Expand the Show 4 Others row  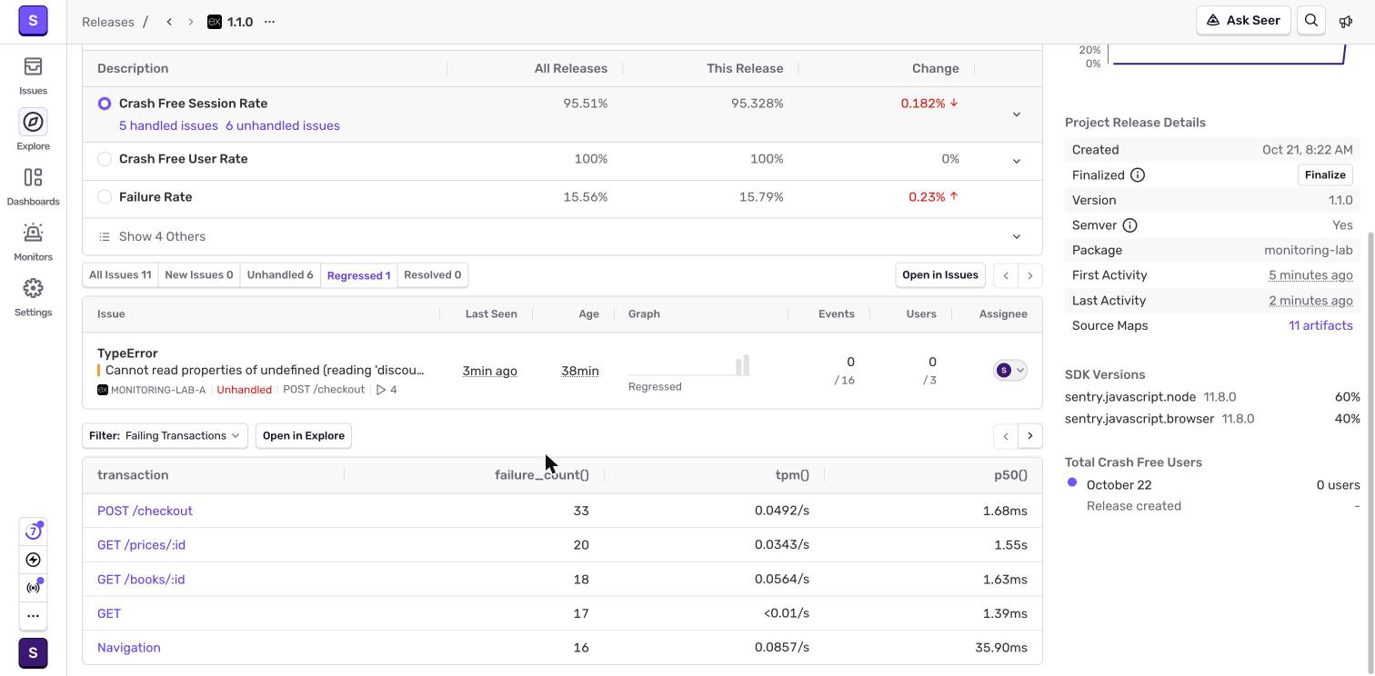coord(562,237)
